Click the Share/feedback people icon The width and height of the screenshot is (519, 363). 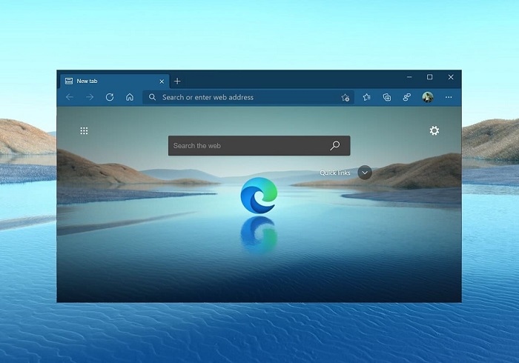407,97
